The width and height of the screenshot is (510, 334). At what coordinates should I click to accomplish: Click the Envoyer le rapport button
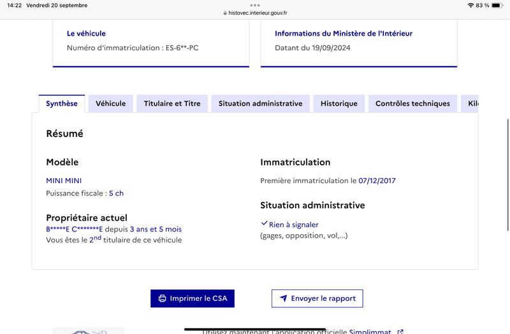(317, 298)
